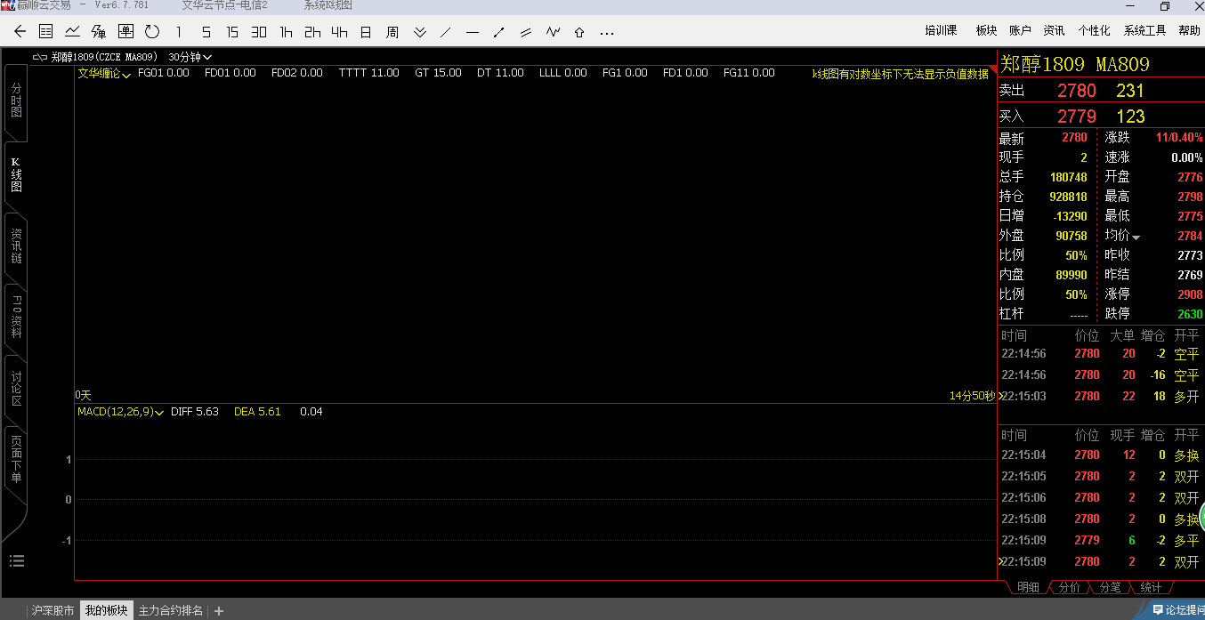This screenshot has height=620, width=1205.
Task: Expand the 30分钟 period dropdown
Action: pos(190,57)
